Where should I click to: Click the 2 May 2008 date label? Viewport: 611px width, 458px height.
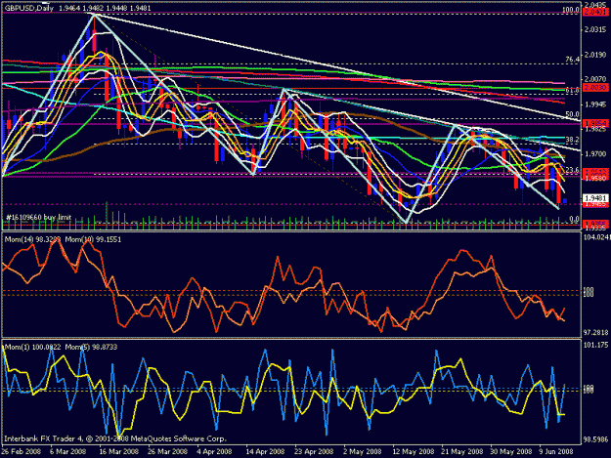[362, 451]
